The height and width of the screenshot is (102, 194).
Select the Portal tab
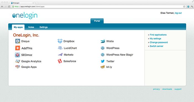[x=97, y=21]
